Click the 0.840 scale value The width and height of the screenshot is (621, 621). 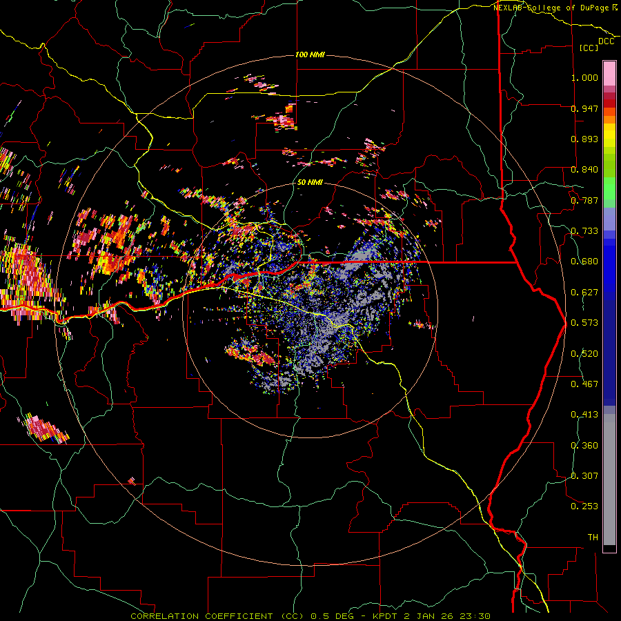point(584,170)
